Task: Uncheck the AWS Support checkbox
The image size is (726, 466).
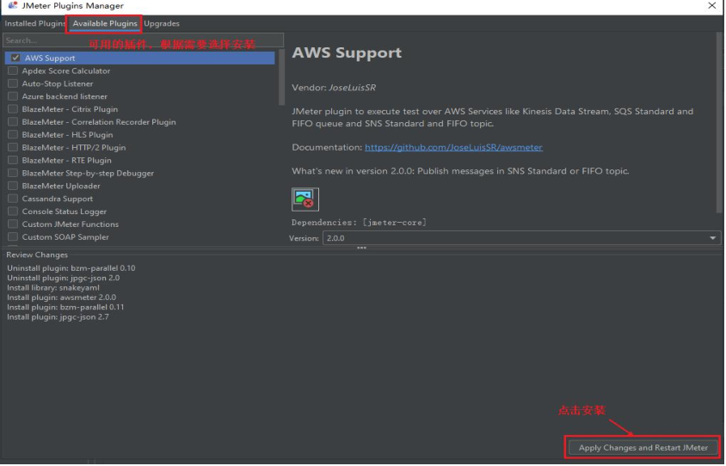Action: tap(15, 58)
